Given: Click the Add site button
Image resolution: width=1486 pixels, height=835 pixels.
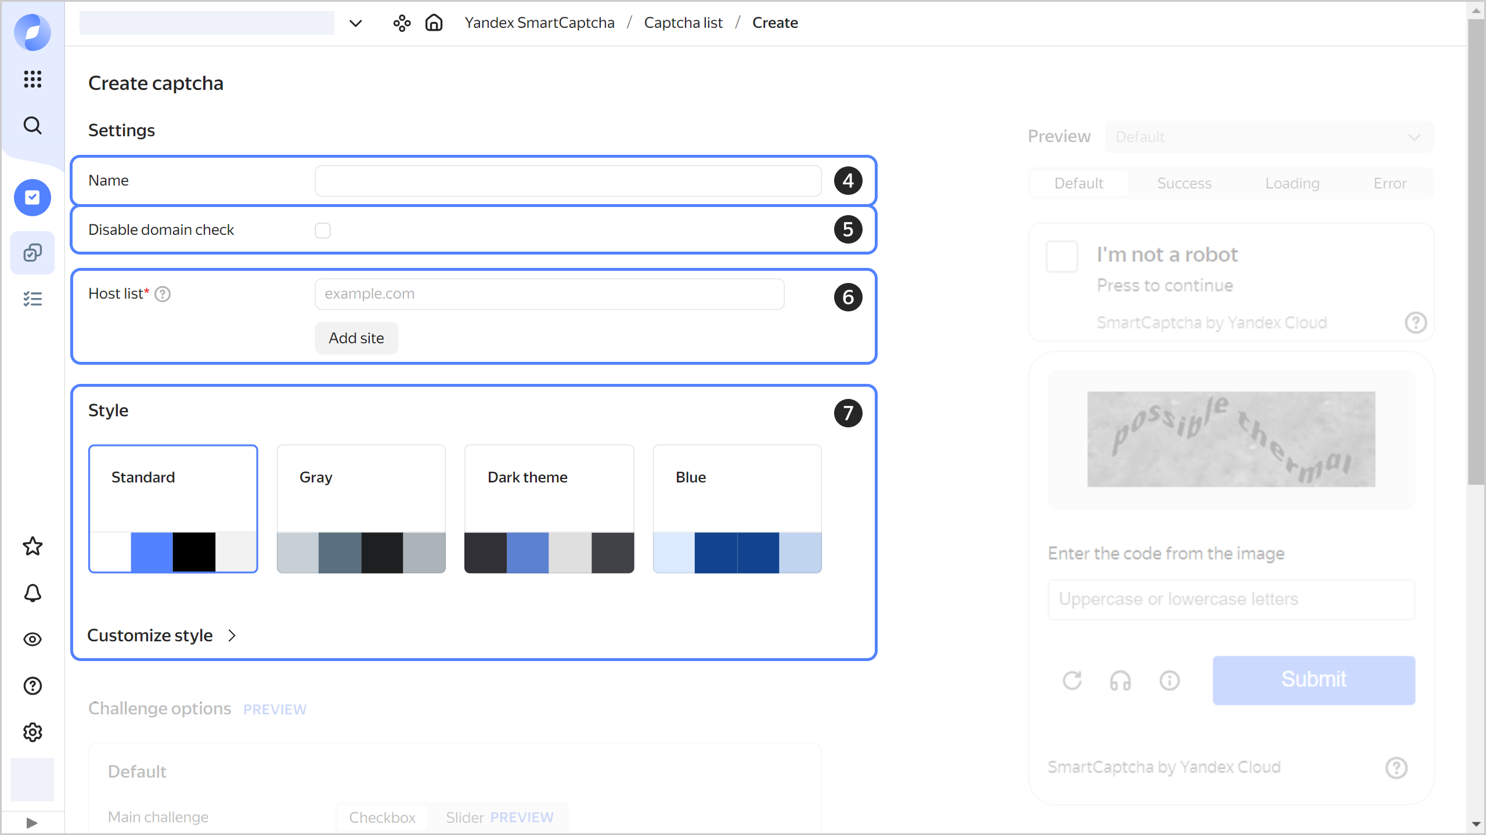Looking at the screenshot, I should 356,338.
